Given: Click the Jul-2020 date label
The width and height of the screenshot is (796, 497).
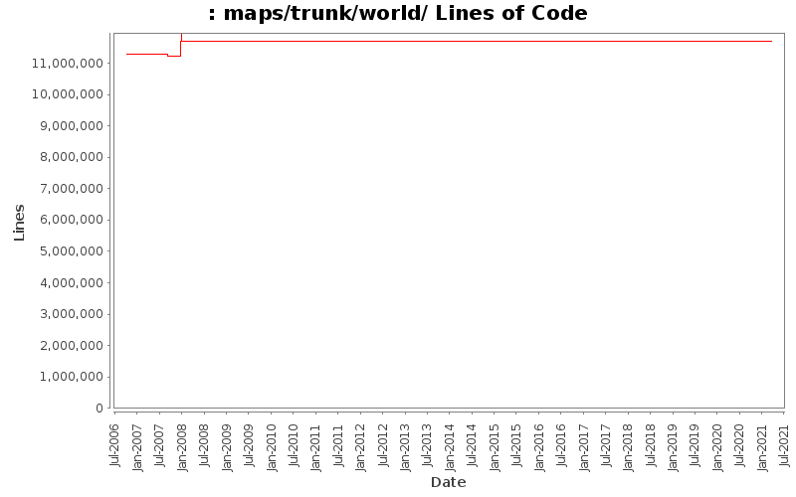Looking at the screenshot, I should [x=740, y=445].
